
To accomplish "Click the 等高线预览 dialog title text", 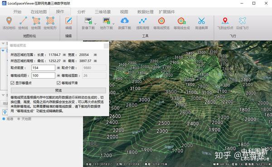I will pyautogui.click(x=18, y=46).
